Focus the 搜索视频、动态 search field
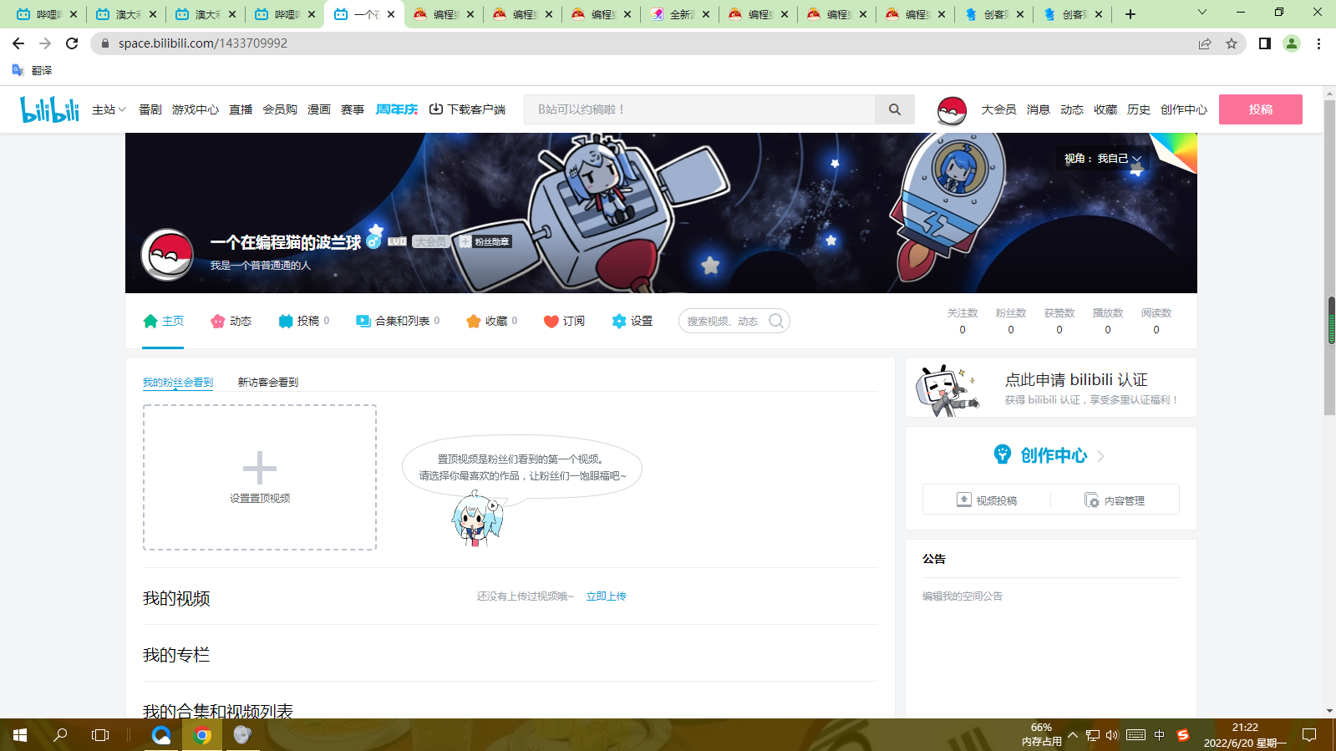The height and width of the screenshot is (751, 1336). pyautogui.click(x=724, y=321)
